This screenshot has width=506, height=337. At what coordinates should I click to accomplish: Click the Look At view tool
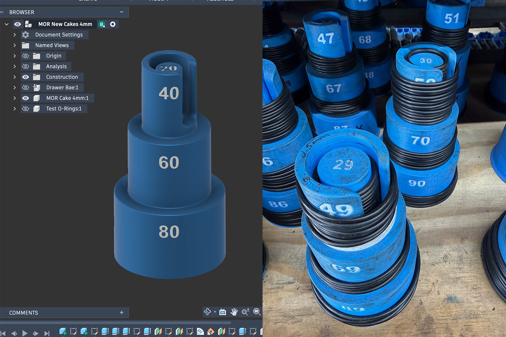(x=223, y=312)
